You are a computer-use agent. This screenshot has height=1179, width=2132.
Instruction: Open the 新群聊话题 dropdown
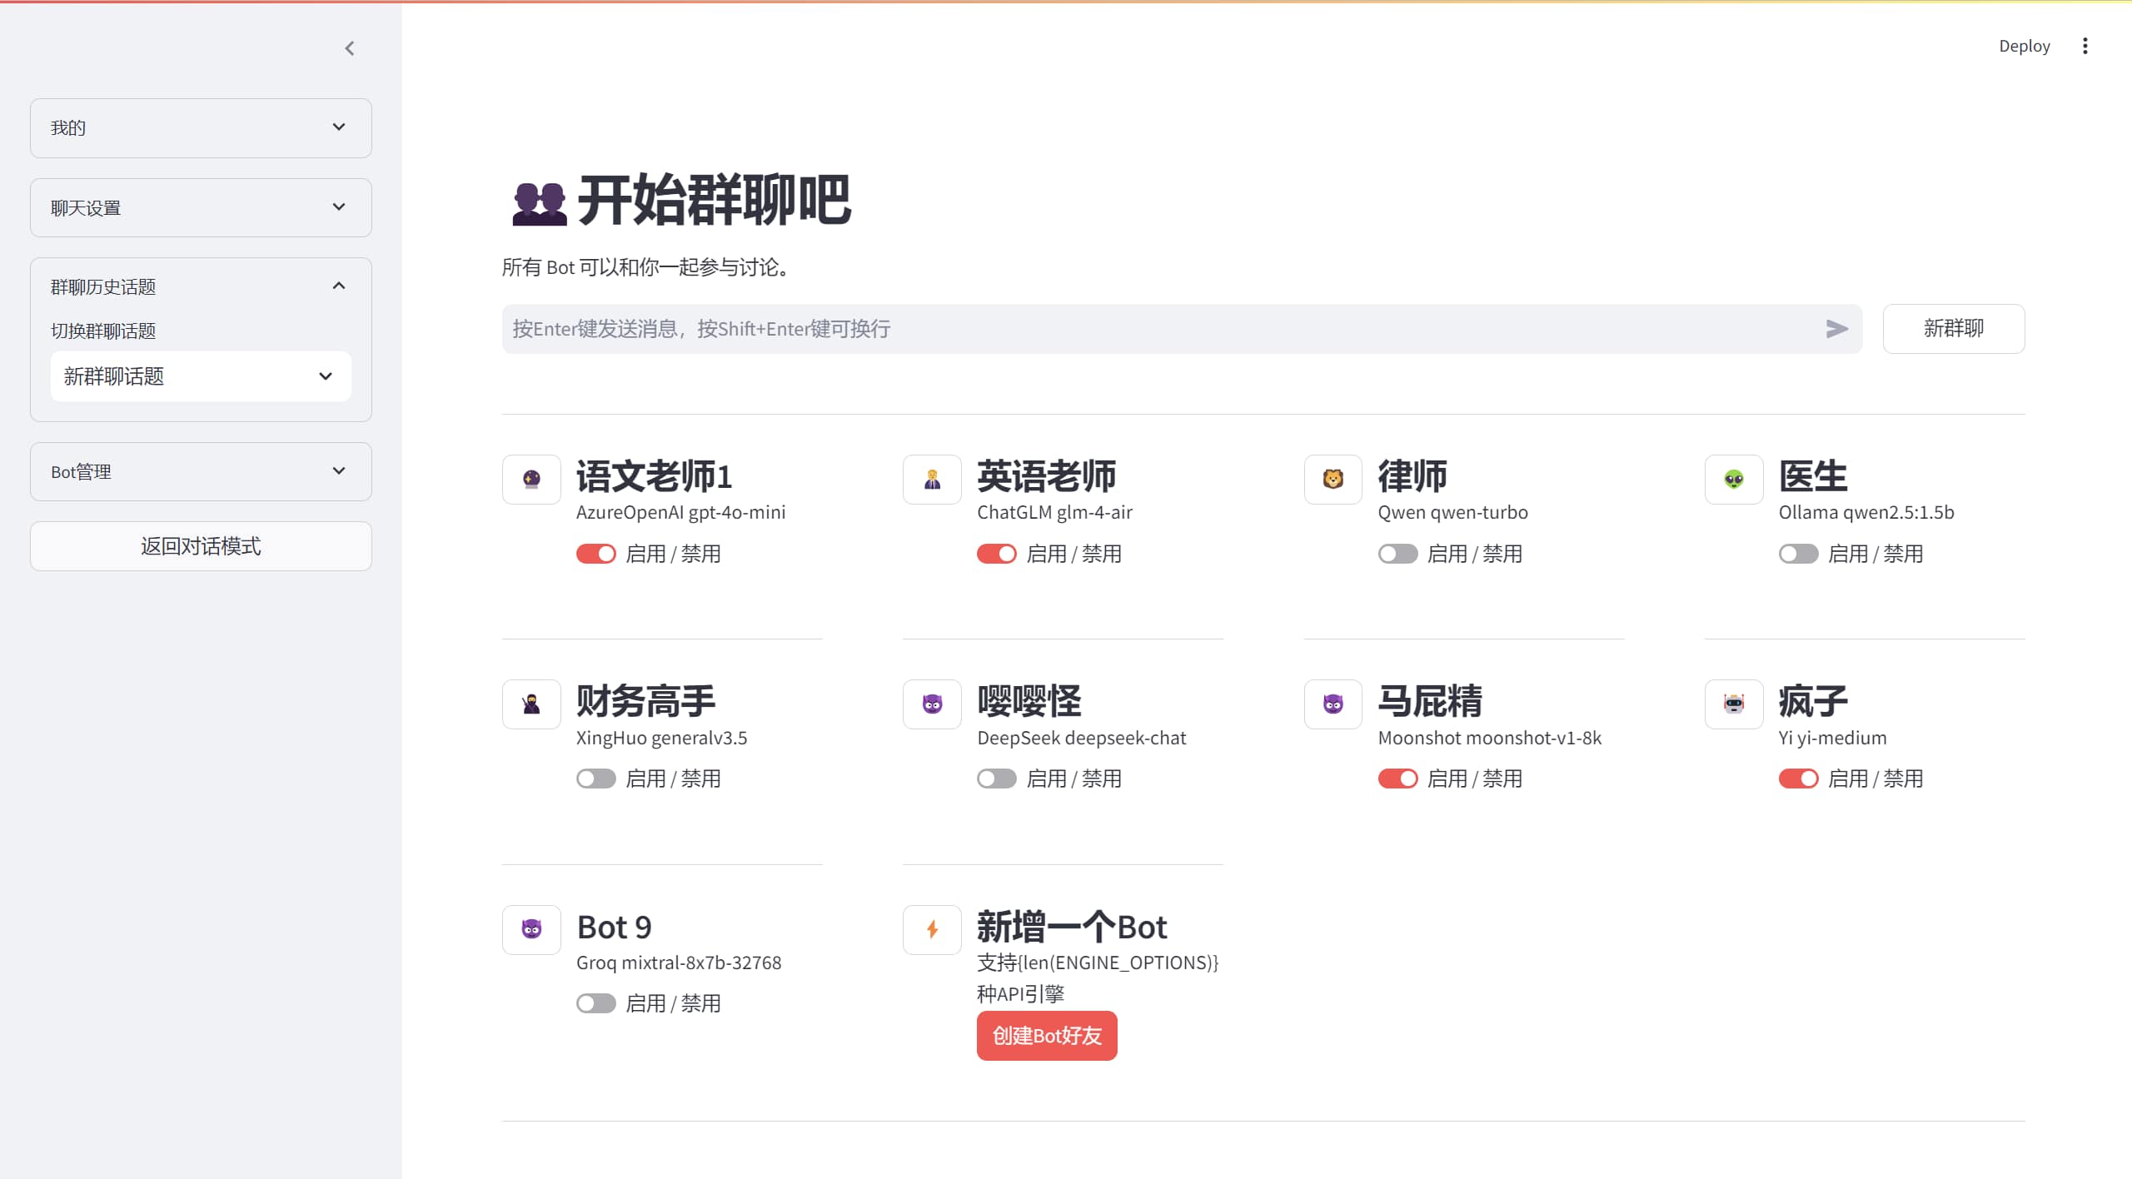pyautogui.click(x=201, y=376)
